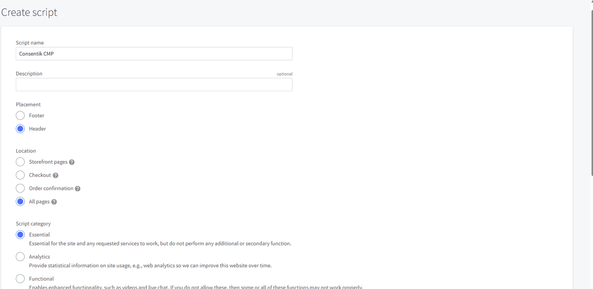Viewport: 593px width, 289px height.
Task: Choose Header placement option
Action: point(20,129)
